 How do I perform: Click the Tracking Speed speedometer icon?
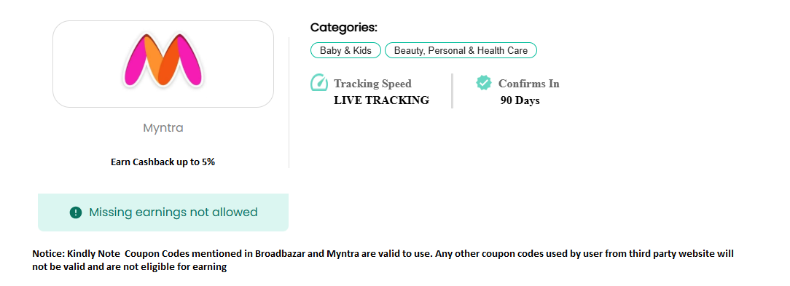[x=319, y=82]
